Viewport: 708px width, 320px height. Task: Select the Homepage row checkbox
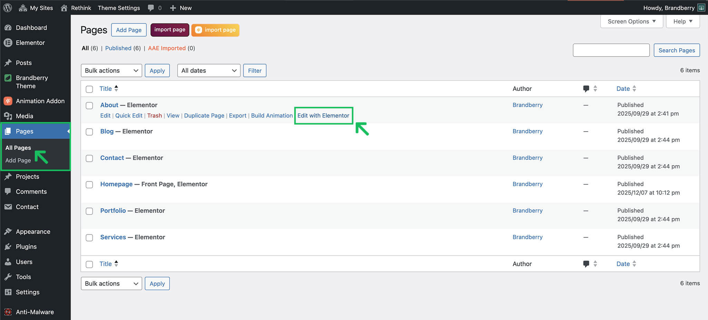[89, 185]
